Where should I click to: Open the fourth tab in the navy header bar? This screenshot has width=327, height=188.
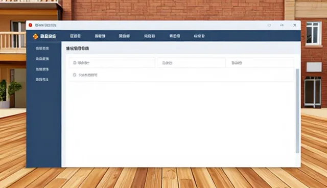click(x=150, y=36)
